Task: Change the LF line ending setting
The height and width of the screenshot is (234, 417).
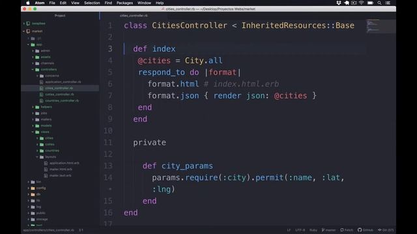Action: tap(289, 230)
